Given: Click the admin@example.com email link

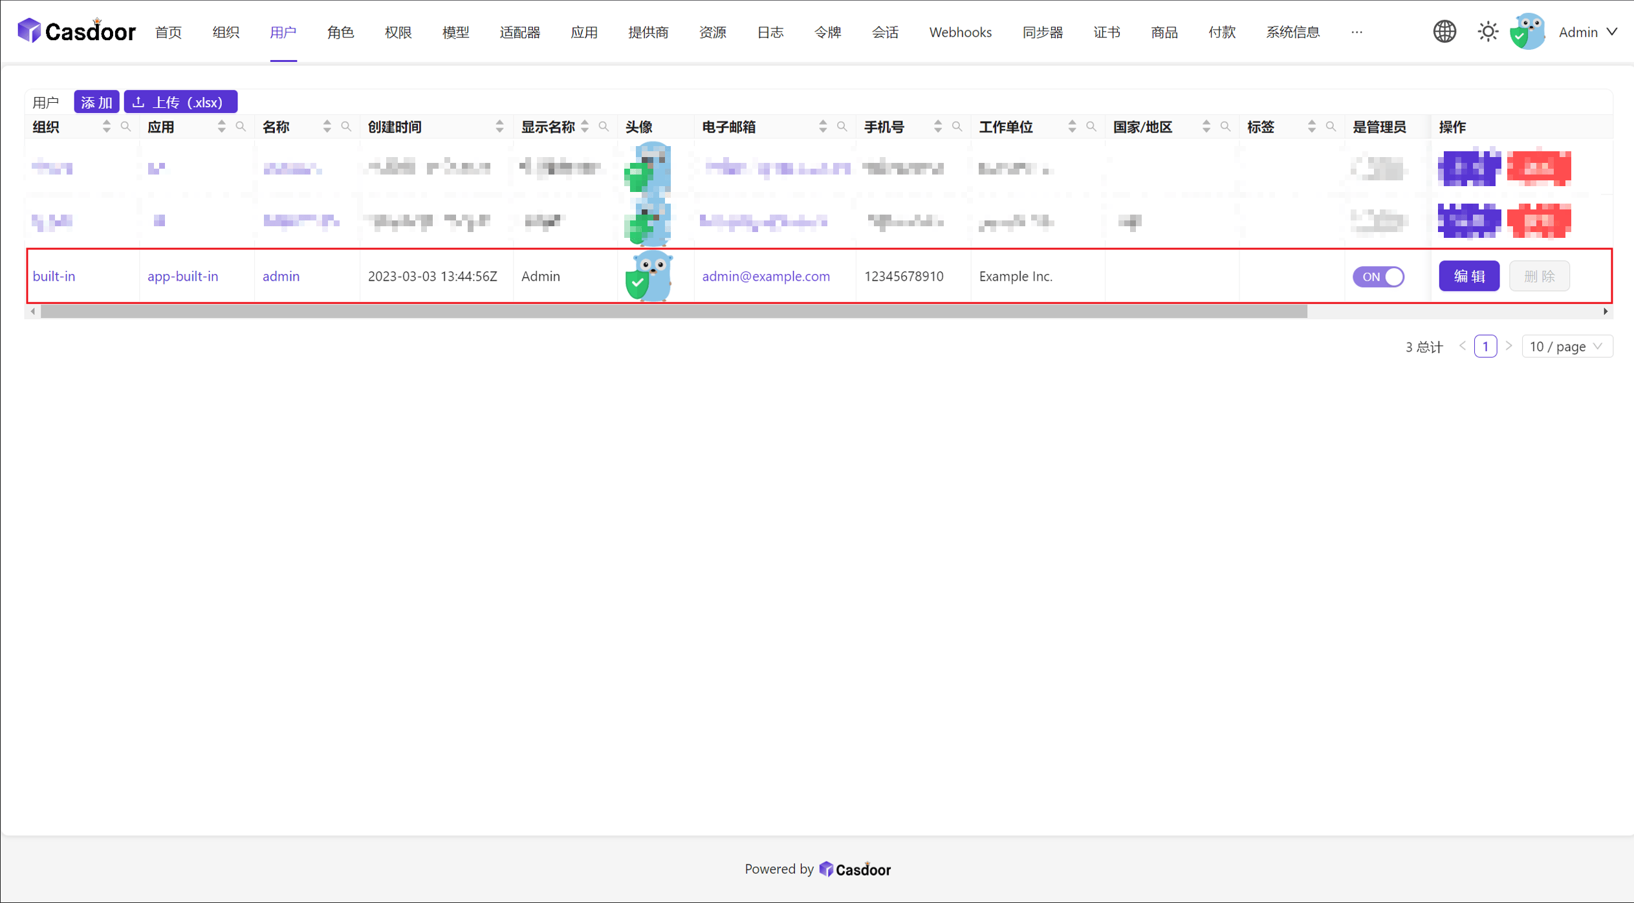Looking at the screenshot, I should [x=766, y=276].
